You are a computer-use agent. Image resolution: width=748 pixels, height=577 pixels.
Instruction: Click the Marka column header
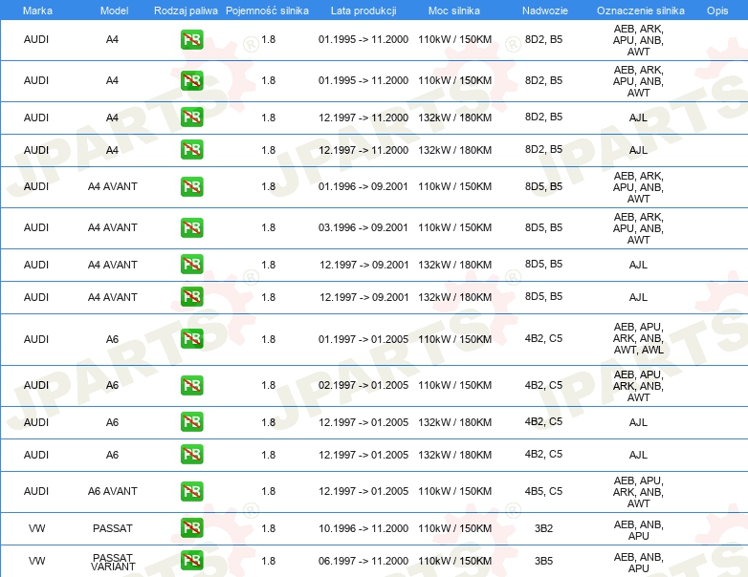37,11
